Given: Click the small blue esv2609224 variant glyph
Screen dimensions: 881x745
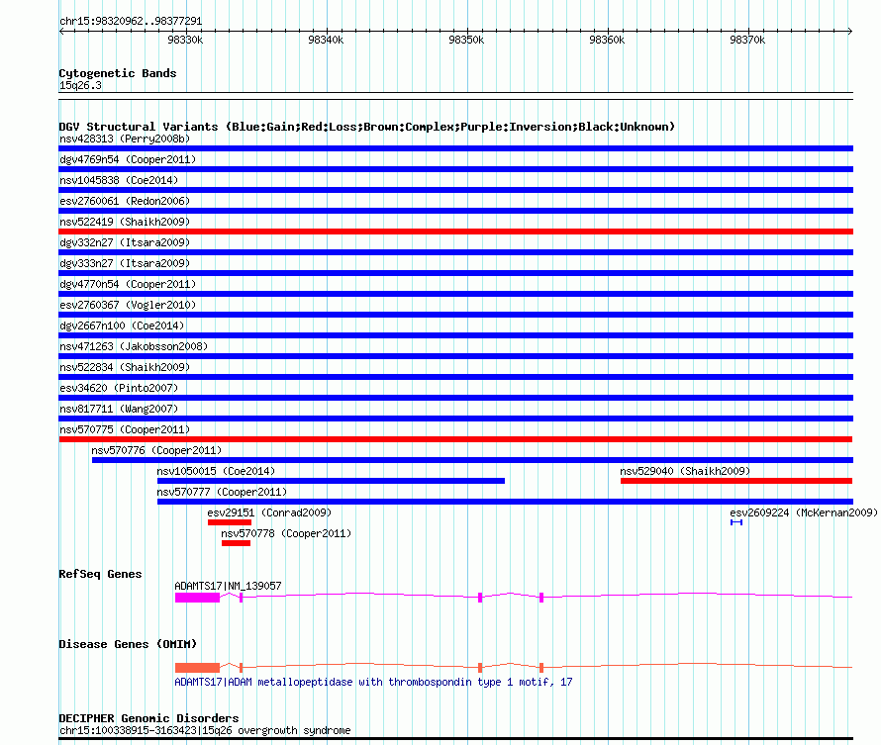Looking at the screenshot, I should [736, 522].
